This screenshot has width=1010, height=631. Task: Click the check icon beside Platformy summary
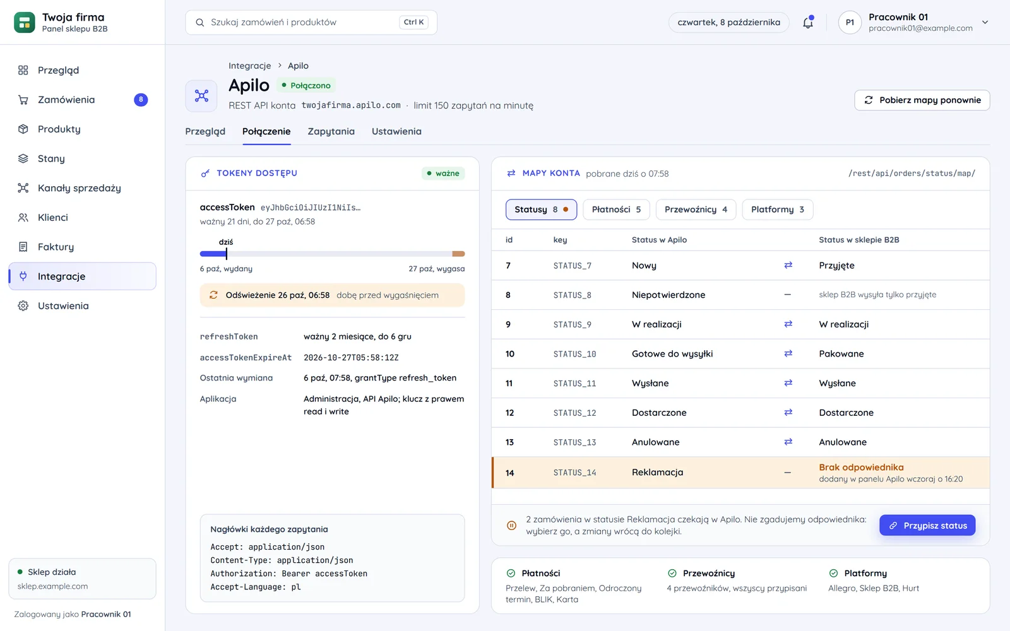click(833, 574)
